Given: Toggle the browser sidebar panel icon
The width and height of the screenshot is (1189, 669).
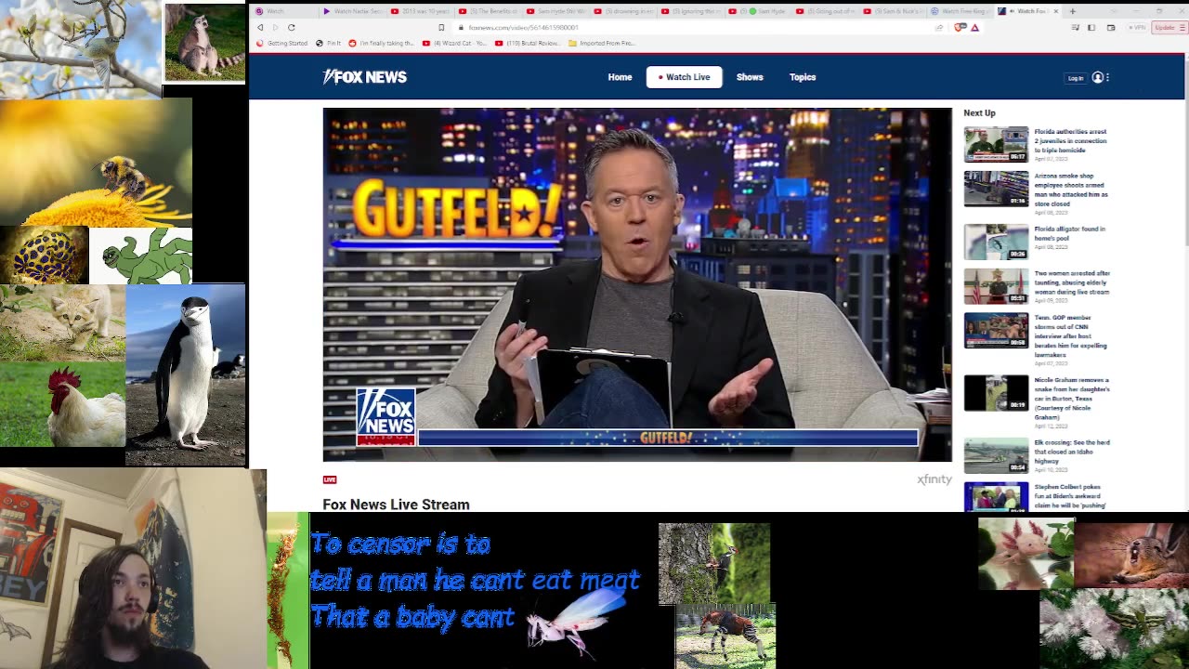Looking at the screenshot, I should [1091, 28].
